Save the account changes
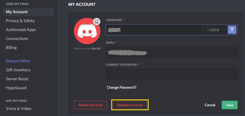Image resolution: width=245 pixels, height=116 pixels. click(x=230, y=105)
